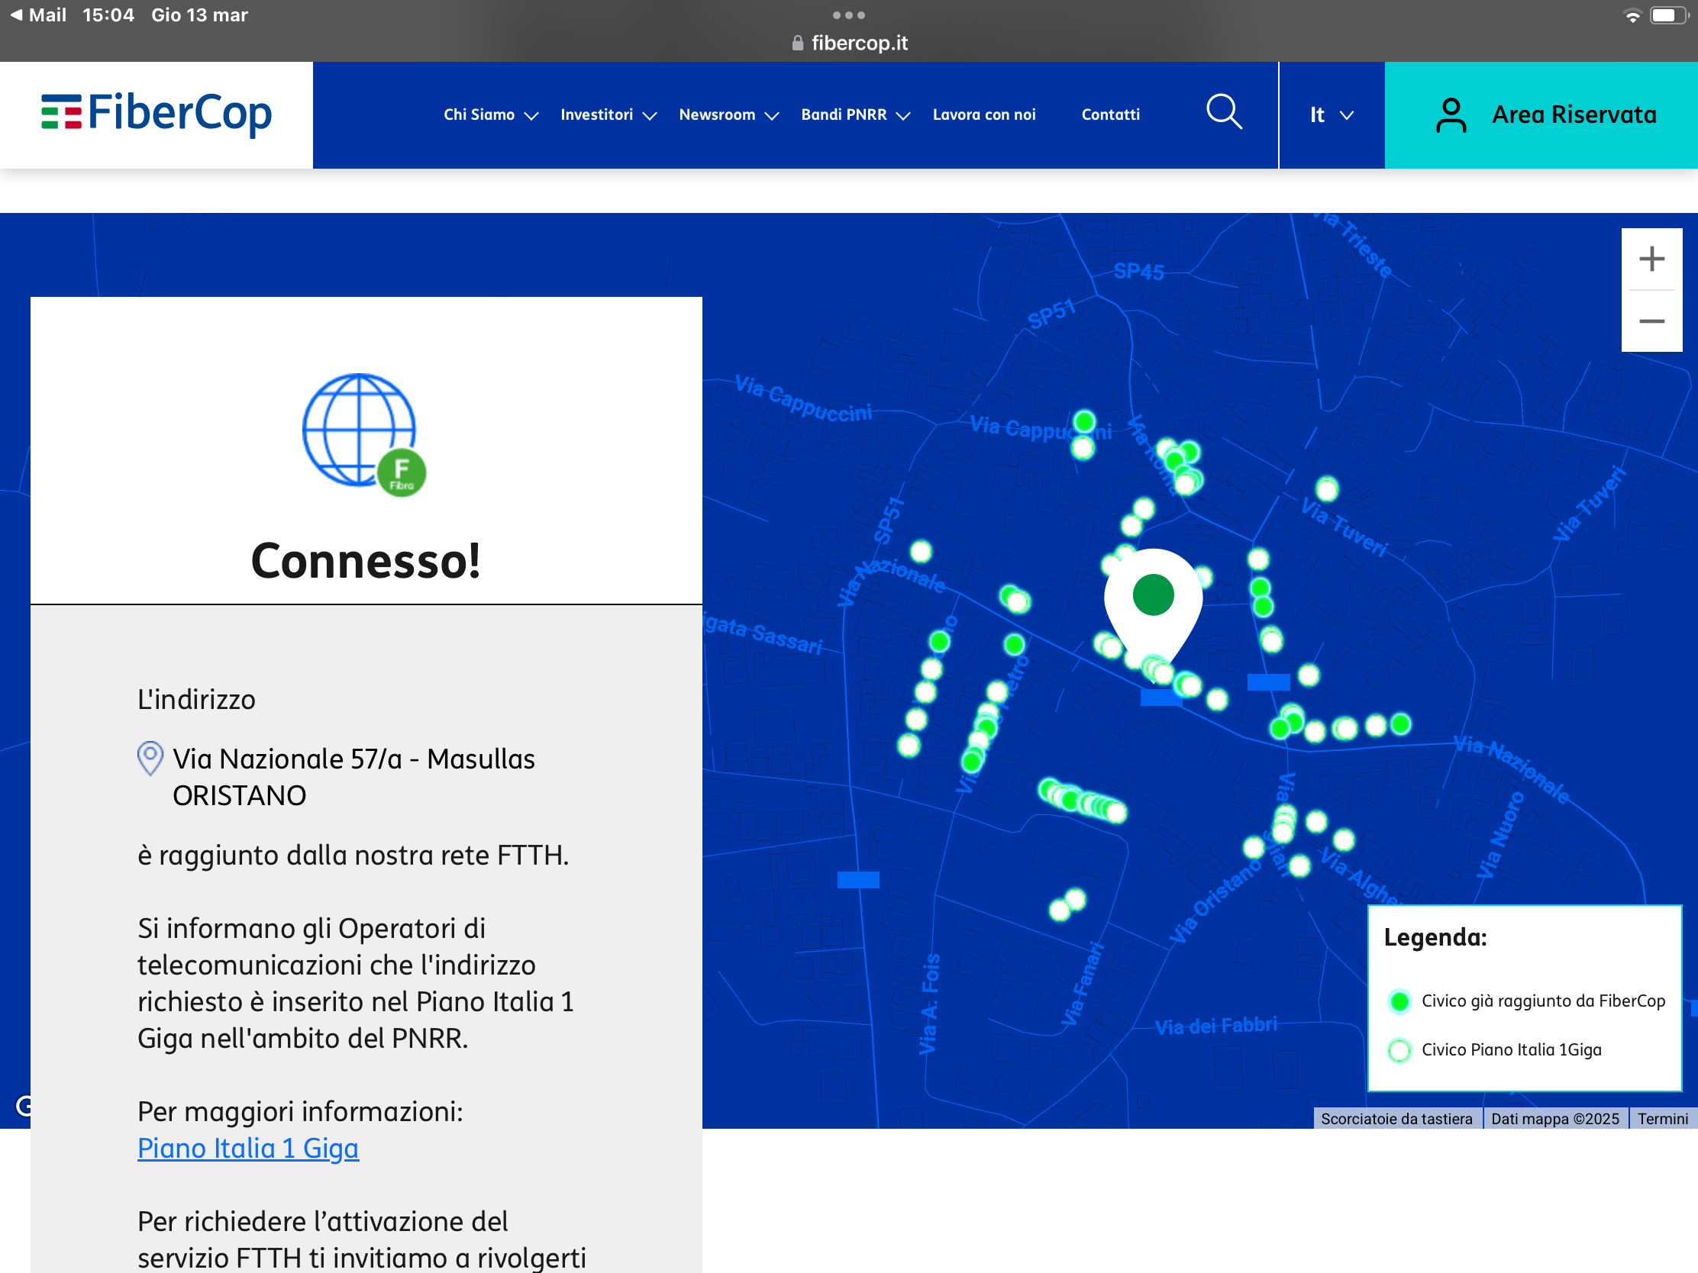Zoom out the map with minus
Image resolution: width=1698 pixels, height=1273 pixels.
pos(1651,321)
